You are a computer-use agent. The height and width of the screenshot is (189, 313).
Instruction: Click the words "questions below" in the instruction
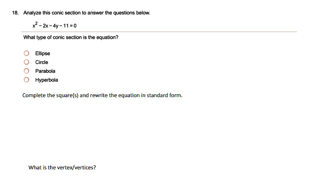tap(132, 13)
